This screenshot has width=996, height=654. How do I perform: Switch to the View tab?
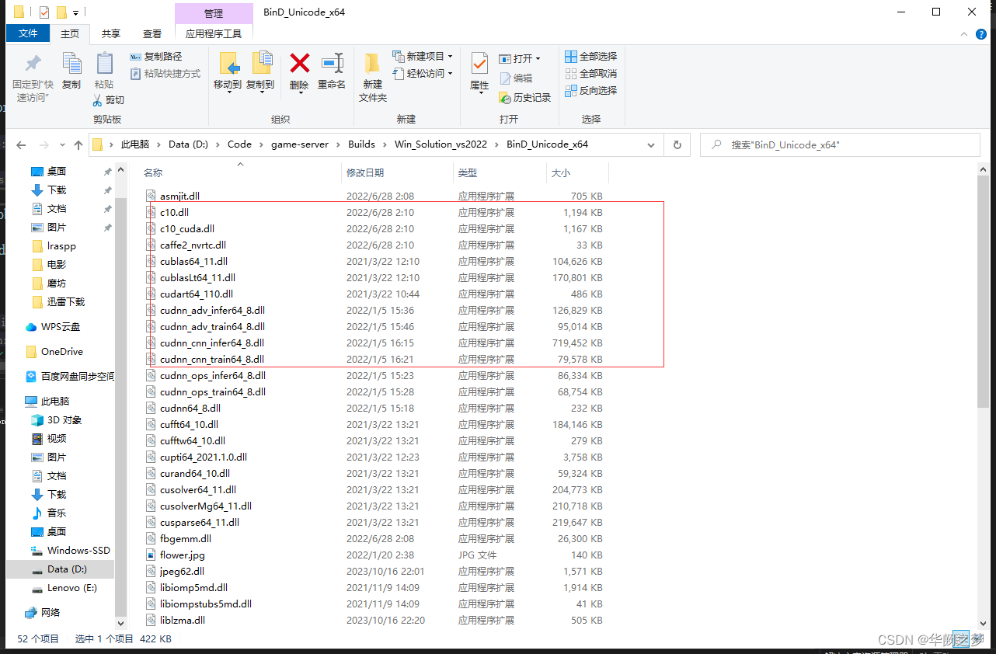coord(152,33)
